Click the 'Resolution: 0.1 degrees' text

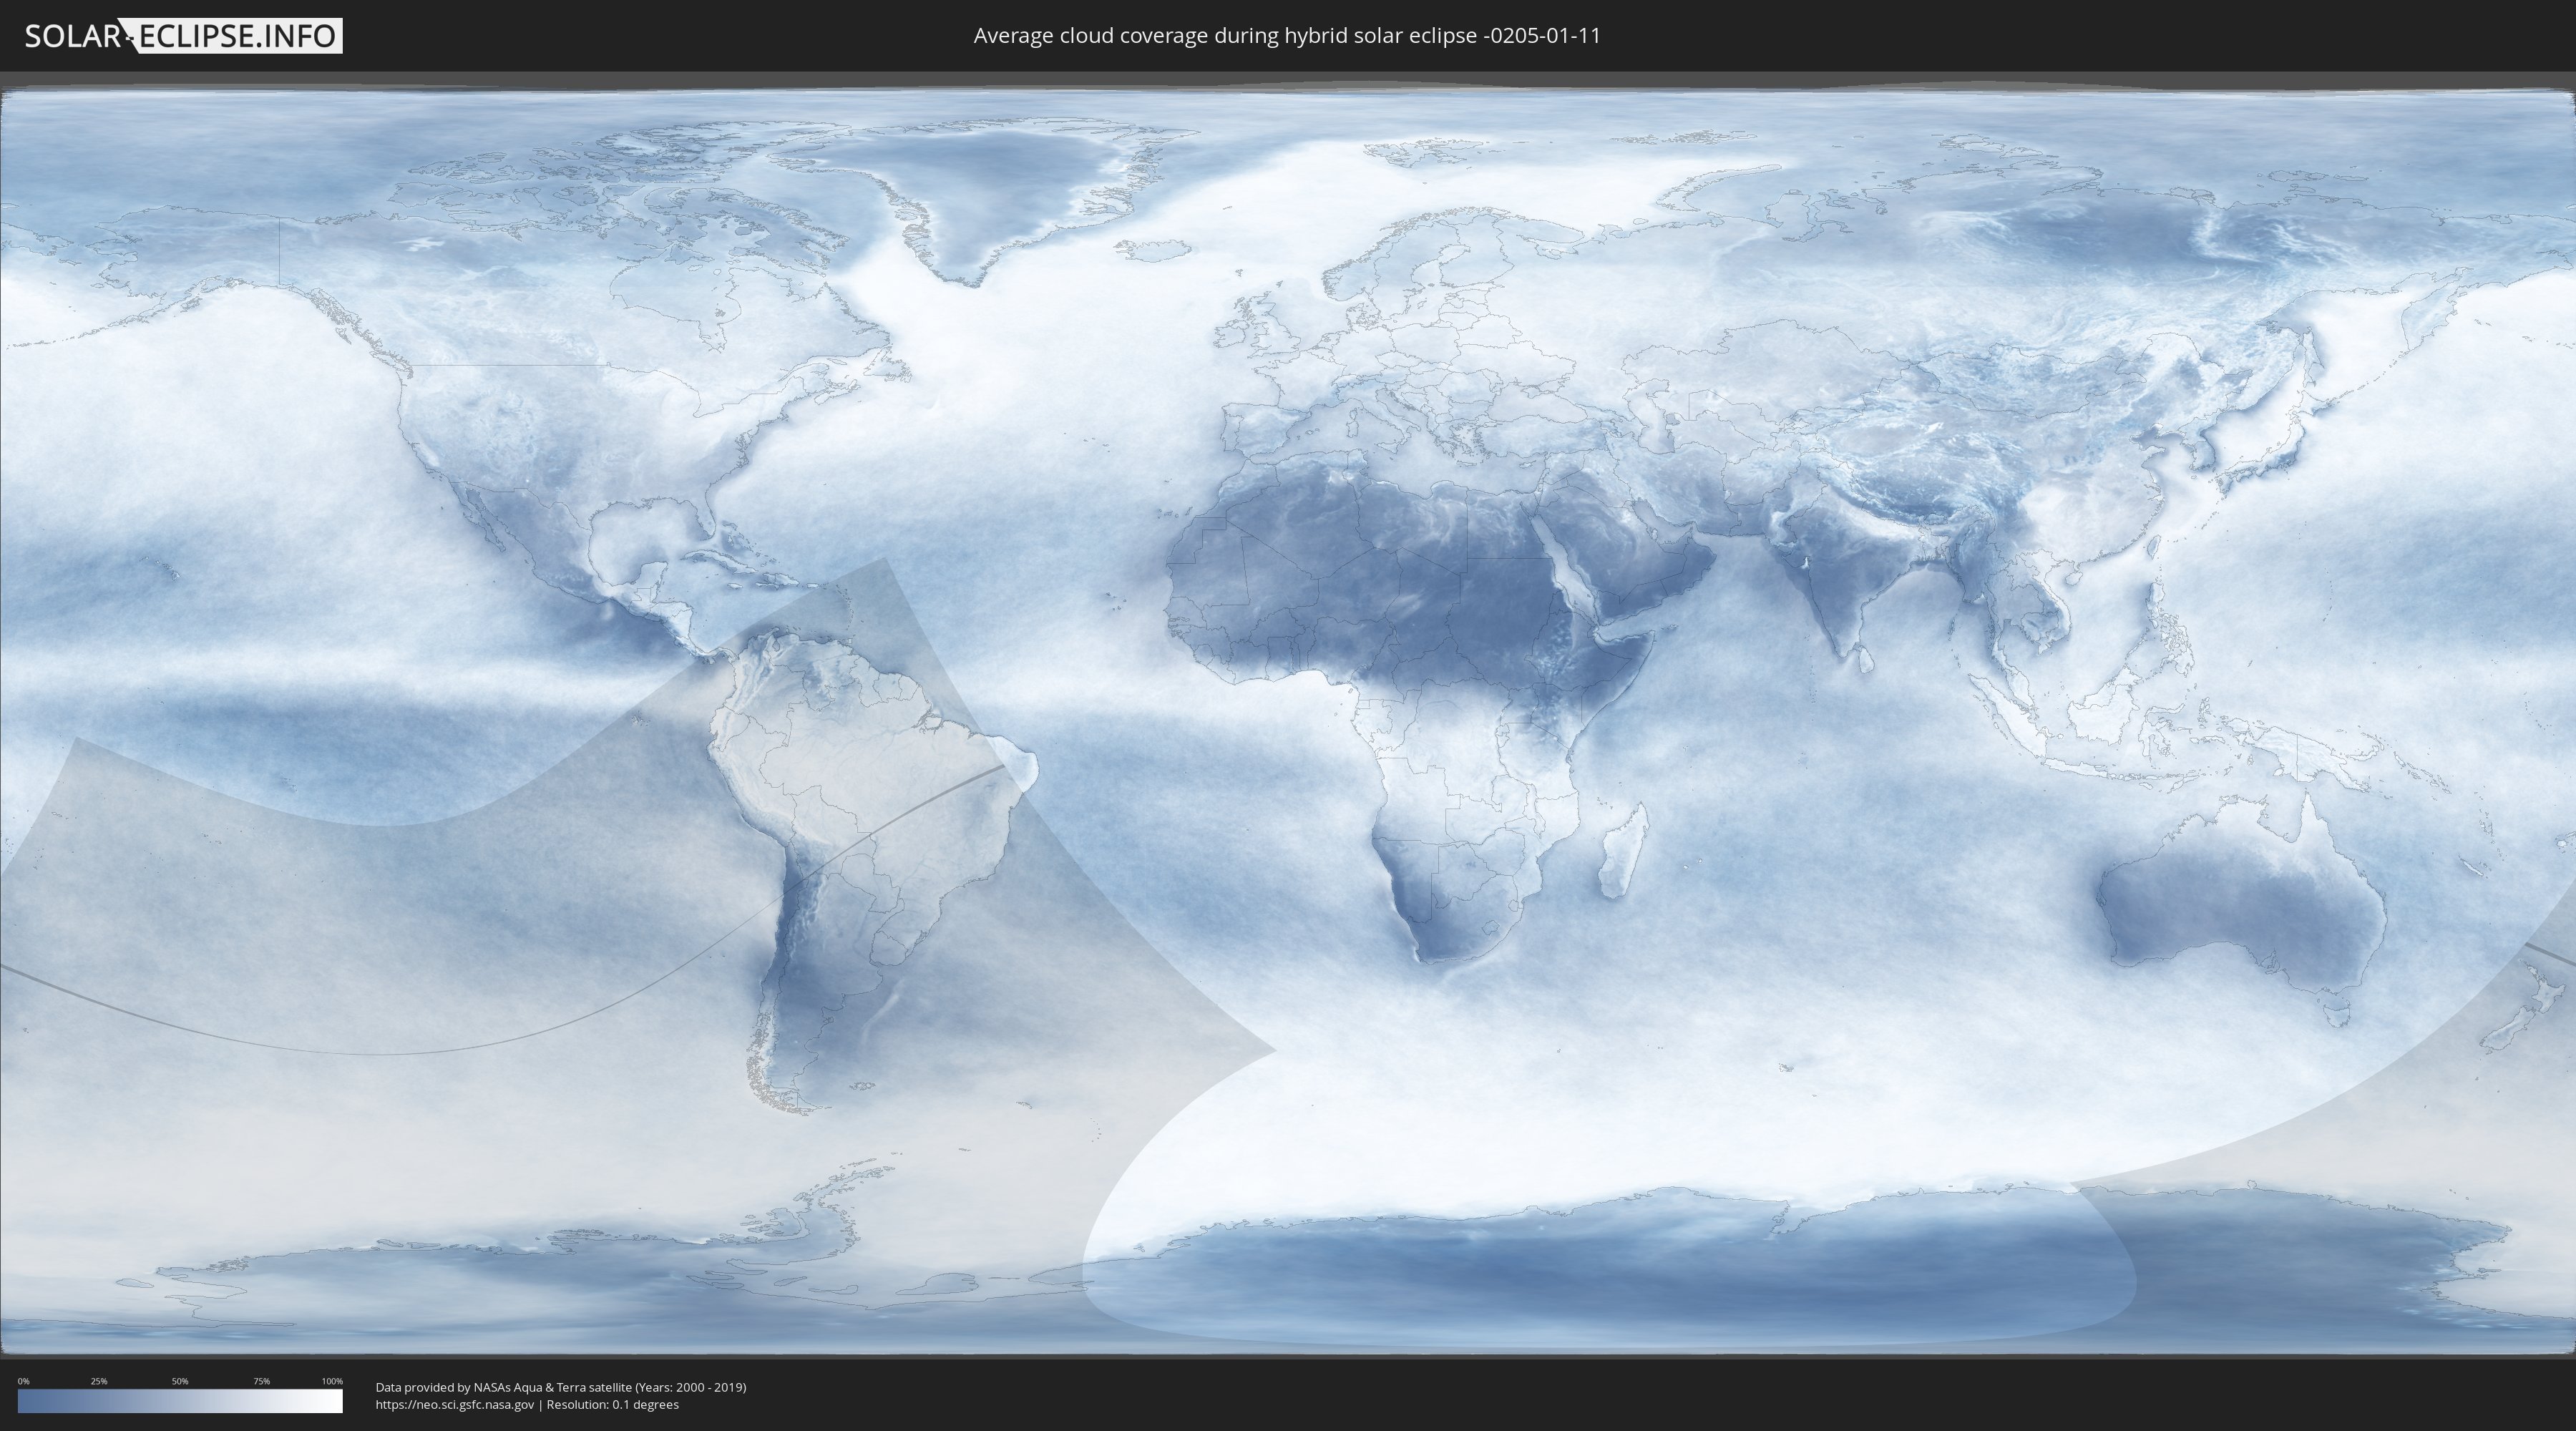coord(612,1404)
